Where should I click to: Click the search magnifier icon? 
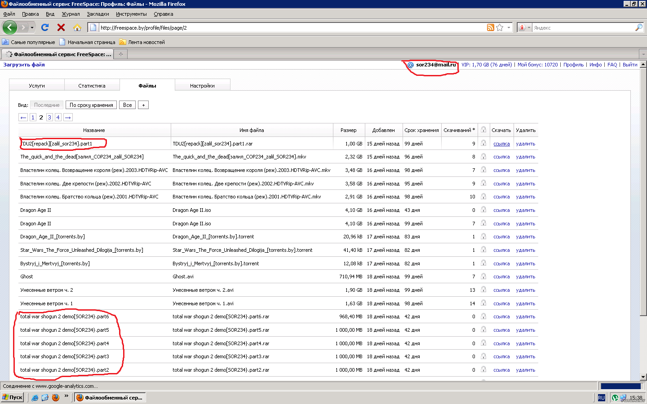tap(638, 27)
